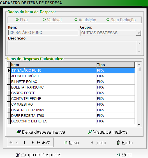Click the Volta return arrow icon
148x158 pixels.
point(119,155)
